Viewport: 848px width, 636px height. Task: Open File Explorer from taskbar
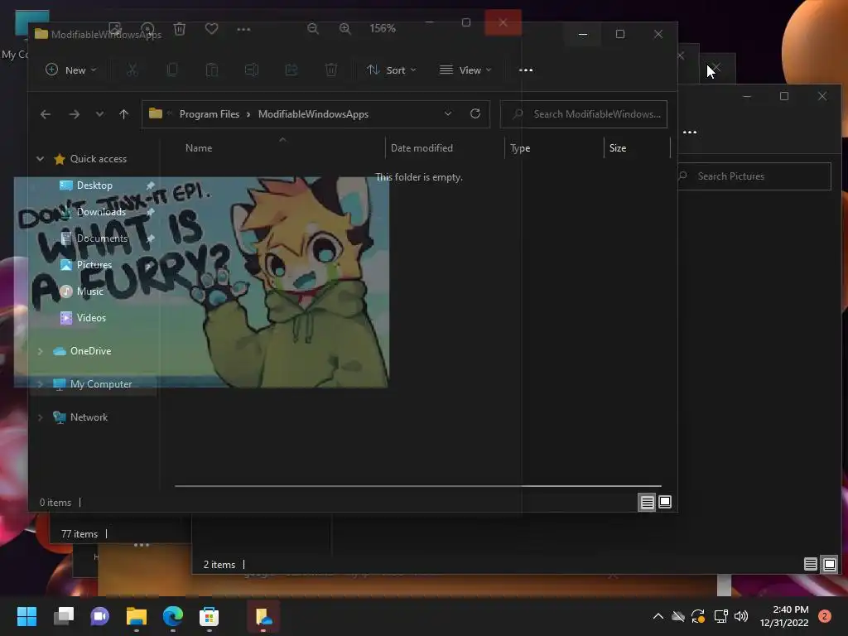(x=137, y=616)
